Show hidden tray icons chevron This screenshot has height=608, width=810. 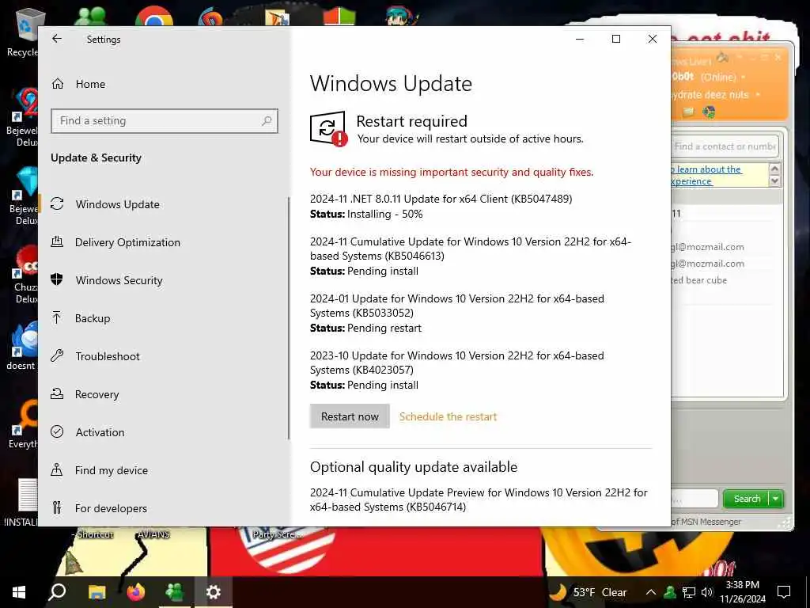click(x=651, y=592)
